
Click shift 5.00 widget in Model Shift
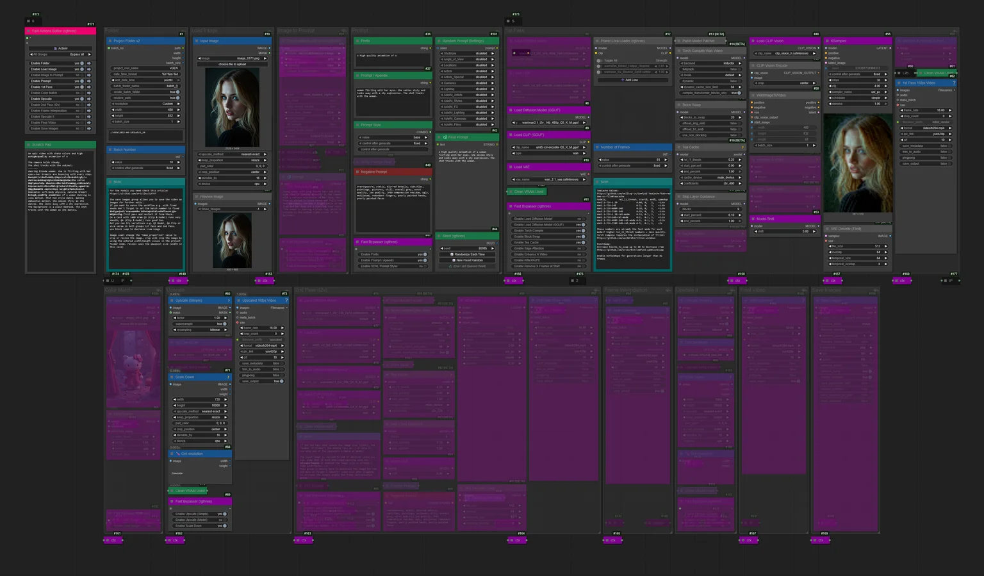[785, 231]
